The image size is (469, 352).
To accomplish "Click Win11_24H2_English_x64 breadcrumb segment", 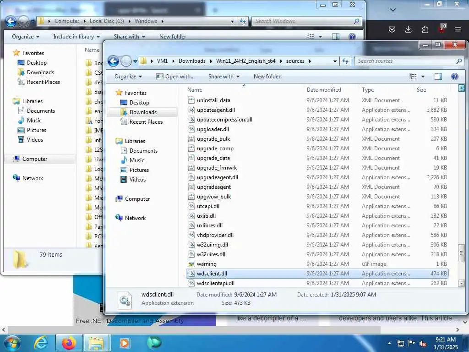I will click(x=245, y=61).
